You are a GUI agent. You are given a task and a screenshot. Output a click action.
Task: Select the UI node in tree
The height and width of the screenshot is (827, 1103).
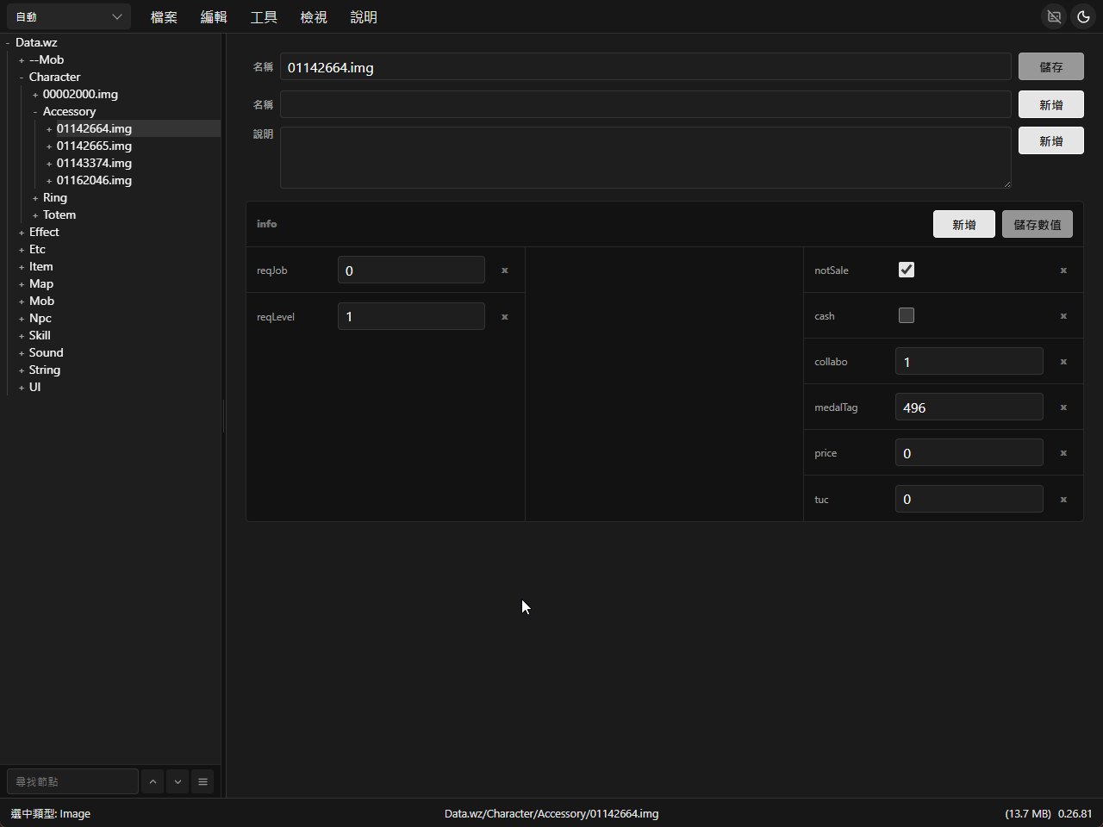point(34,387)
